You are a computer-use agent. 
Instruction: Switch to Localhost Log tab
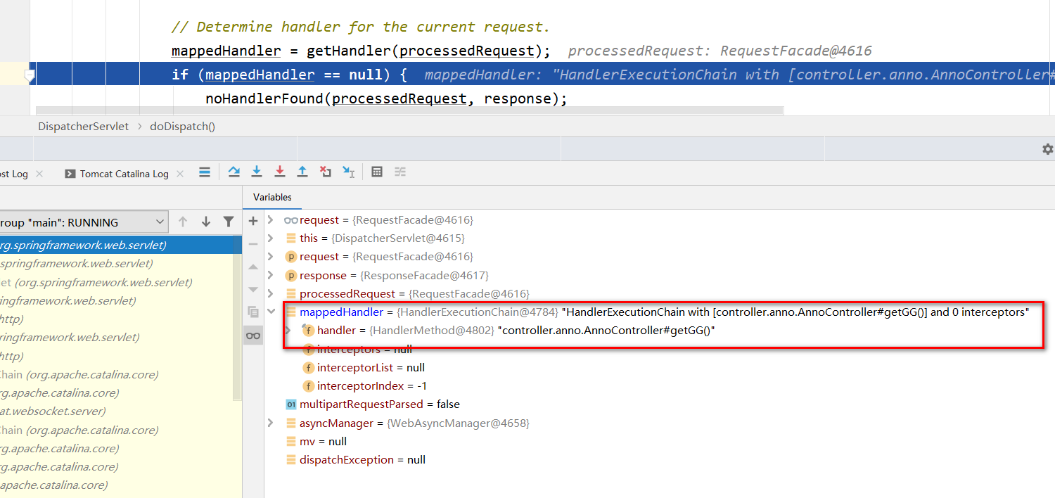coord(13,174)
